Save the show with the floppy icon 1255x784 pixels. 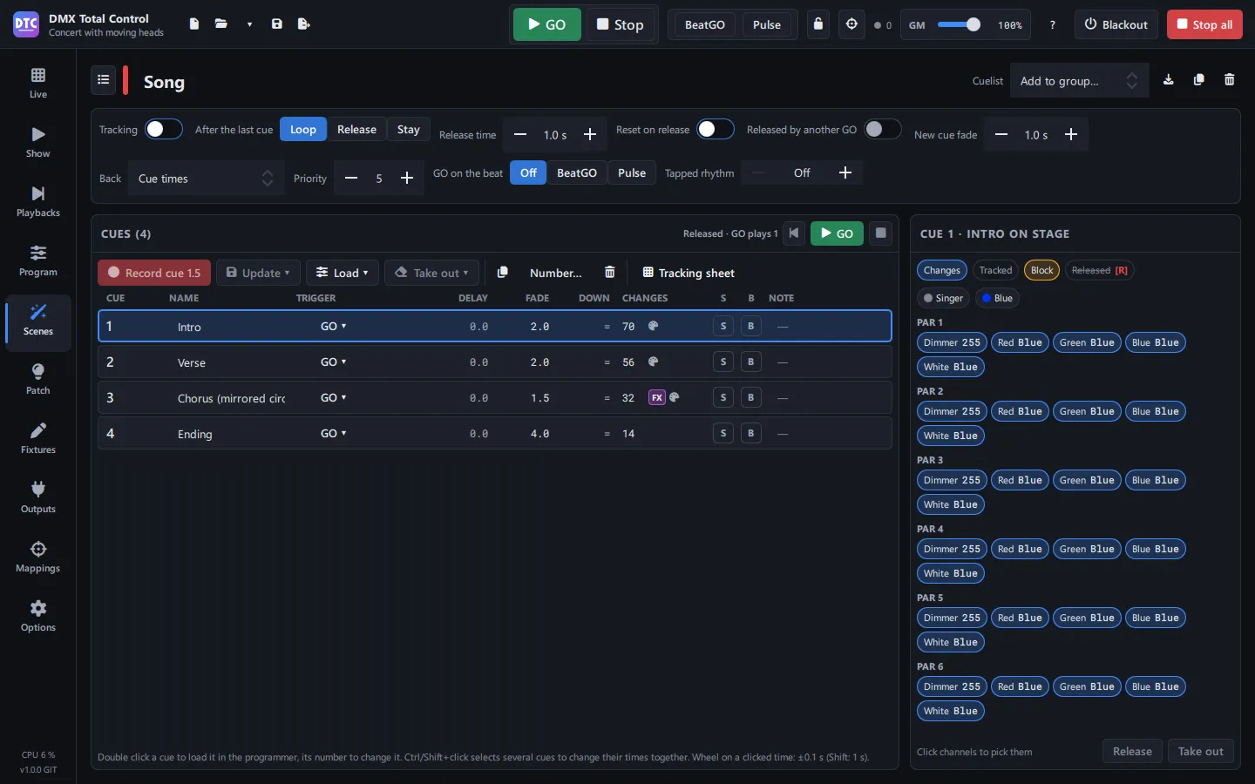tap(277, 24)
